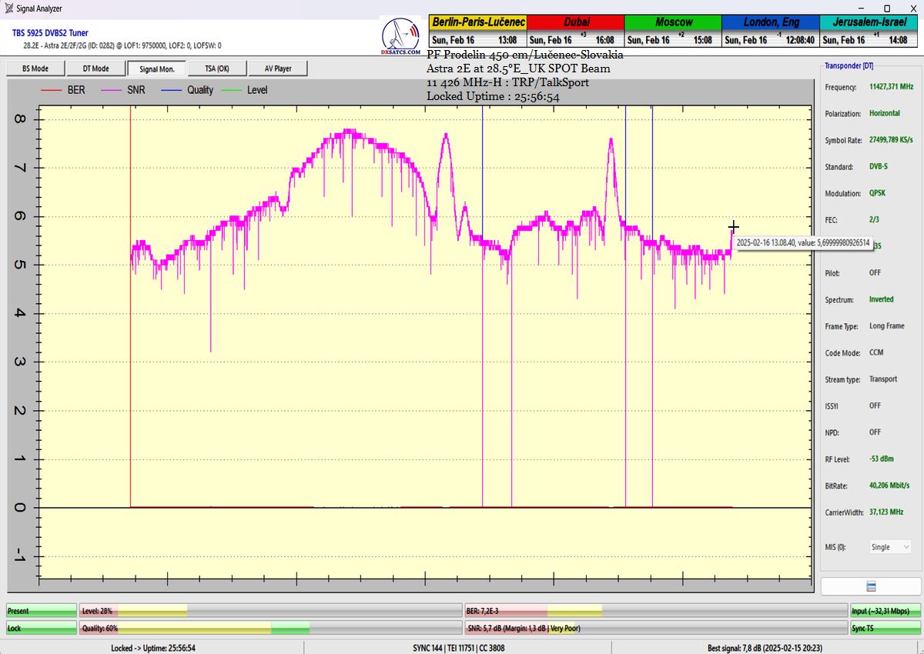Click the DXSATCS.COM satellite dish logo
Image resolution: width=924 pixels, height=654 pixels.
[400, 36]
